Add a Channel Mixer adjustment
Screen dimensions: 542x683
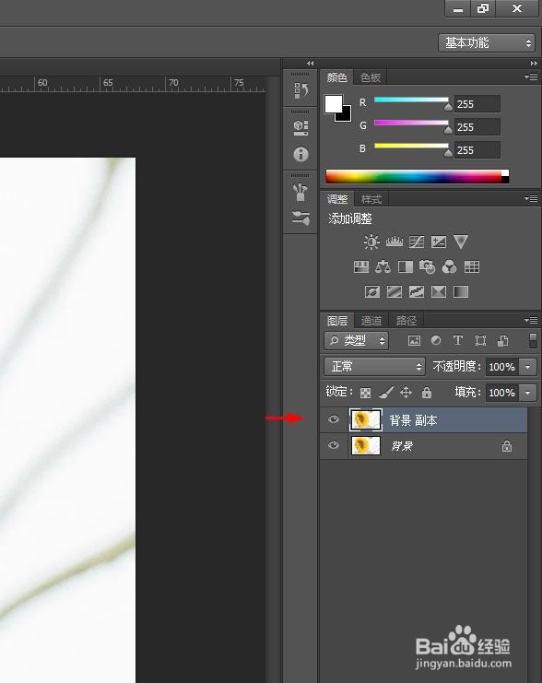449,266
